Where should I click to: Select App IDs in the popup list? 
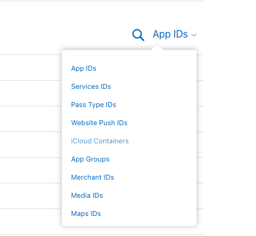[x=83, y=68]
